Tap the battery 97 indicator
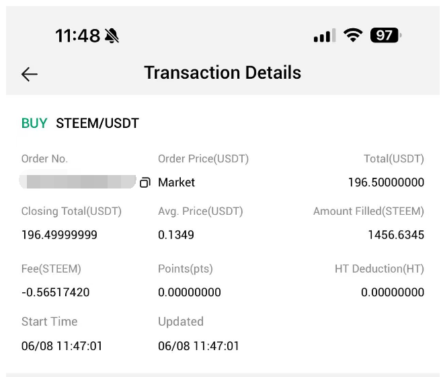 pyautogui.click(x=386, y=35)
